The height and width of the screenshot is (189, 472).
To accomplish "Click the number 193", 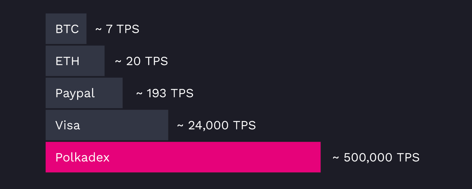I will coord(156,93).
